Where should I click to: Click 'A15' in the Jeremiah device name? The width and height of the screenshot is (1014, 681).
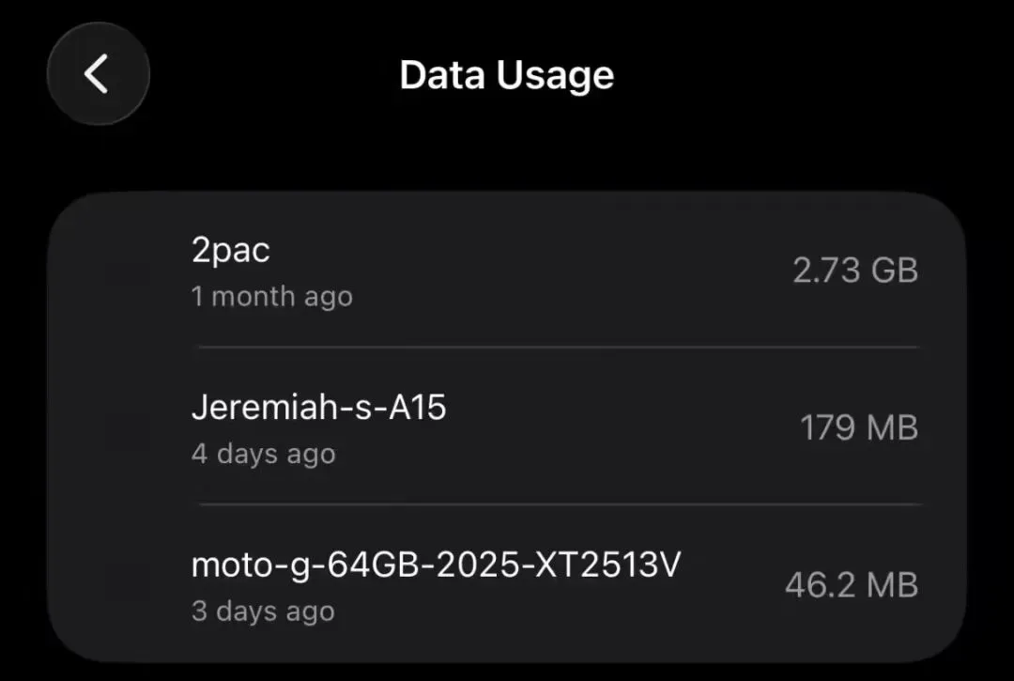click(x=421, y=408)
